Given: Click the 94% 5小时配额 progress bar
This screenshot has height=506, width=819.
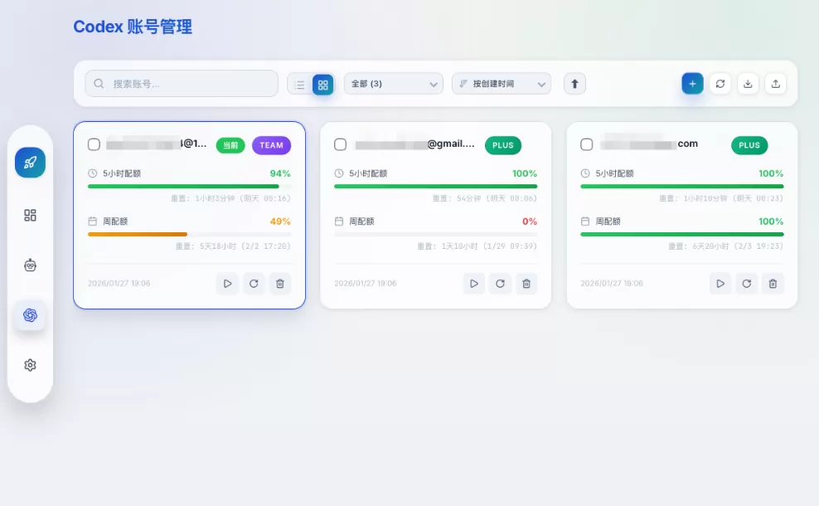Looking at the screenshot, I should click(190, 186).
